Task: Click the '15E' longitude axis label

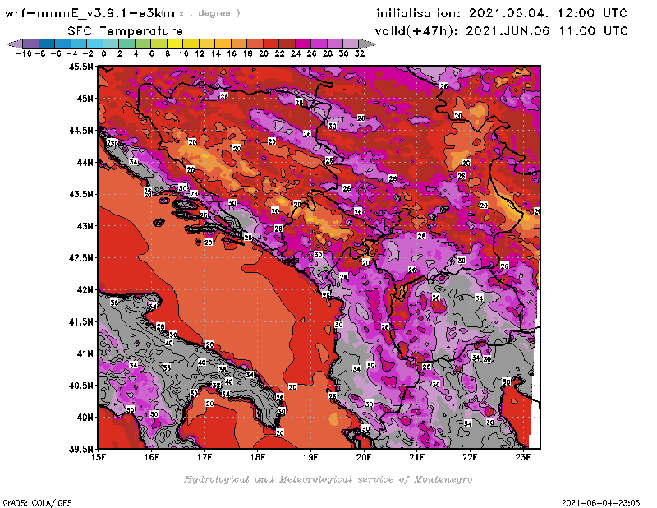Action: (99, 457)
